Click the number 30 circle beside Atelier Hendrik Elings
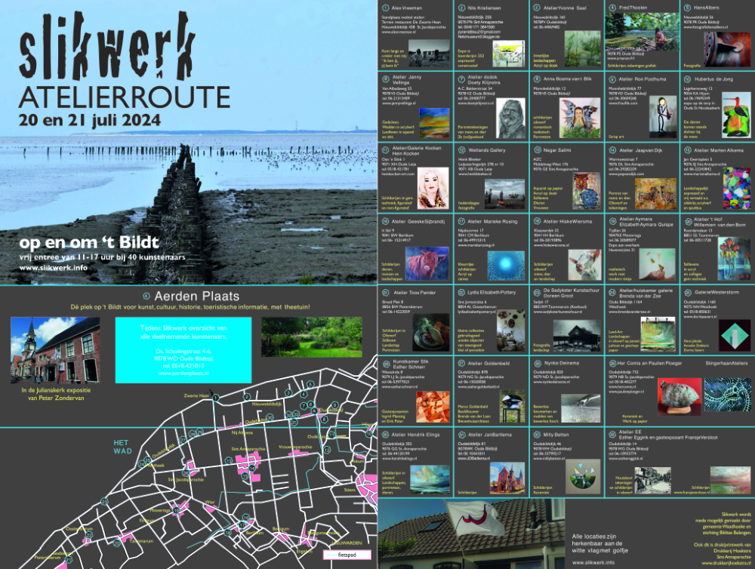Viewport: 755px width, 569px height. point(385,434)
